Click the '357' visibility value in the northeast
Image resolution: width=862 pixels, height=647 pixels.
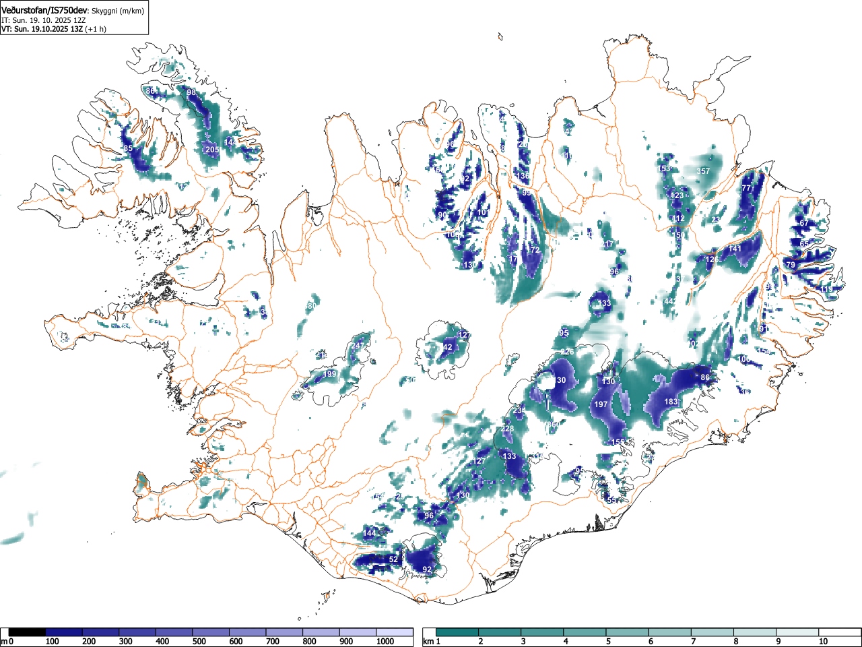(x=703, y=171)
